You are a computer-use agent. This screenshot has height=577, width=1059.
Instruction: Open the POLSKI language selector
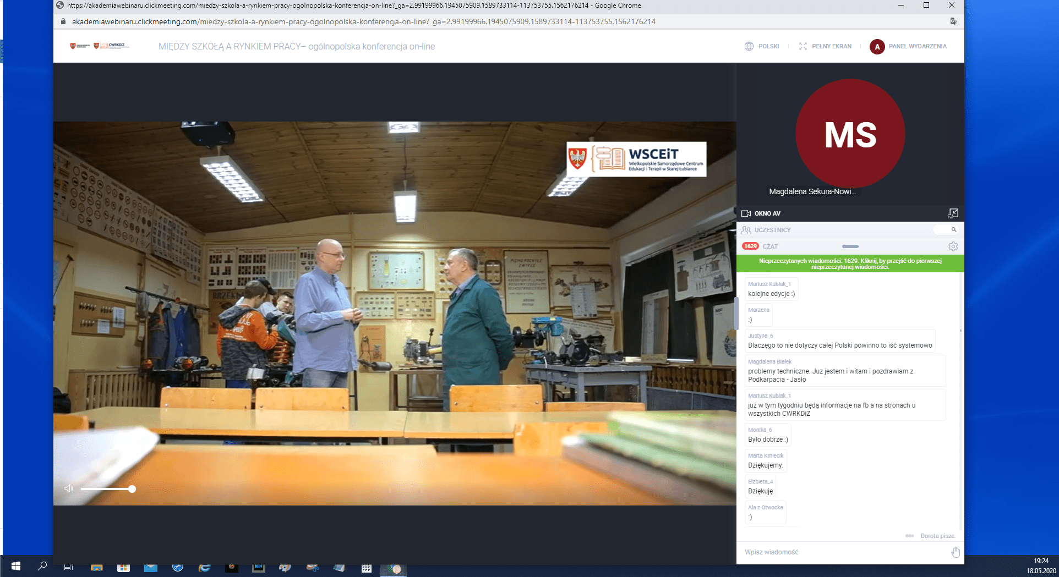coord(762,46)
